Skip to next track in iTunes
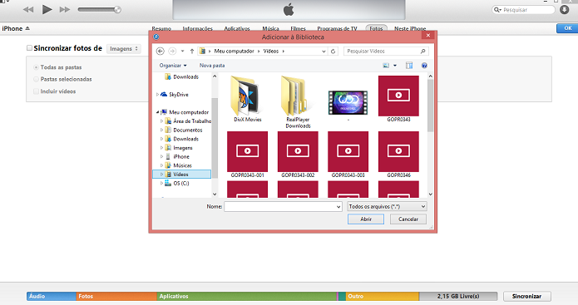578x305 pixels. coord(65,10)
